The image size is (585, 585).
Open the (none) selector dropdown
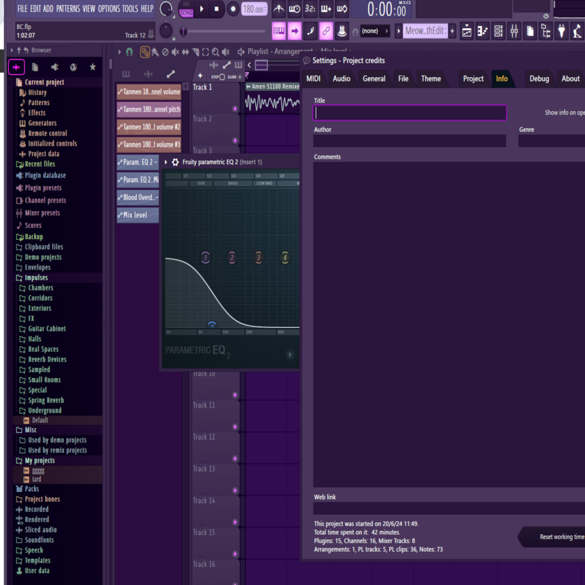[x=374, y=31]
